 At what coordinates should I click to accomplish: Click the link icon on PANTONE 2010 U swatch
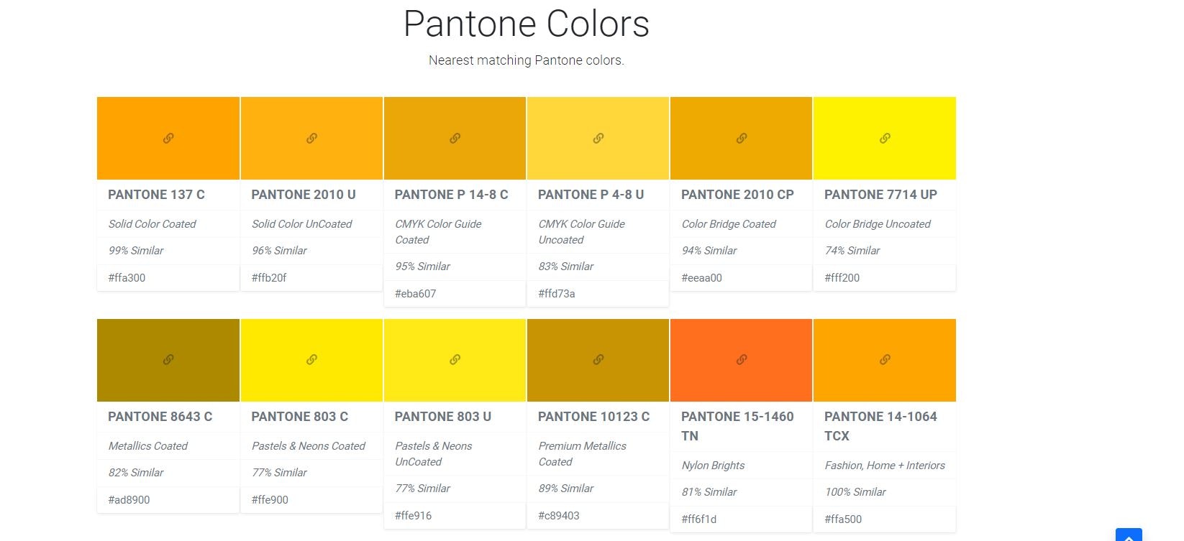tap(311, 138)
